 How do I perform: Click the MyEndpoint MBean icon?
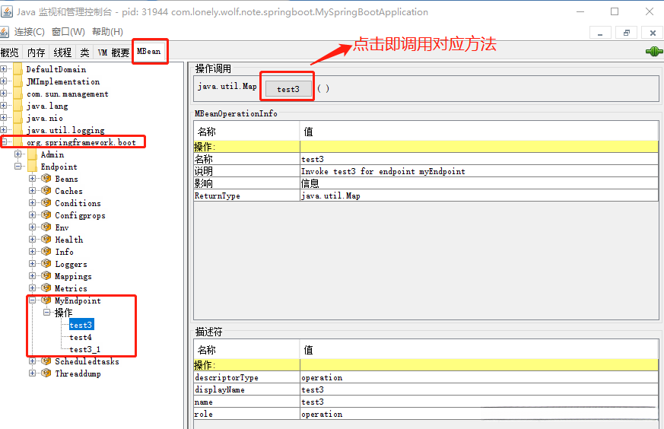[x=46, y=300]
